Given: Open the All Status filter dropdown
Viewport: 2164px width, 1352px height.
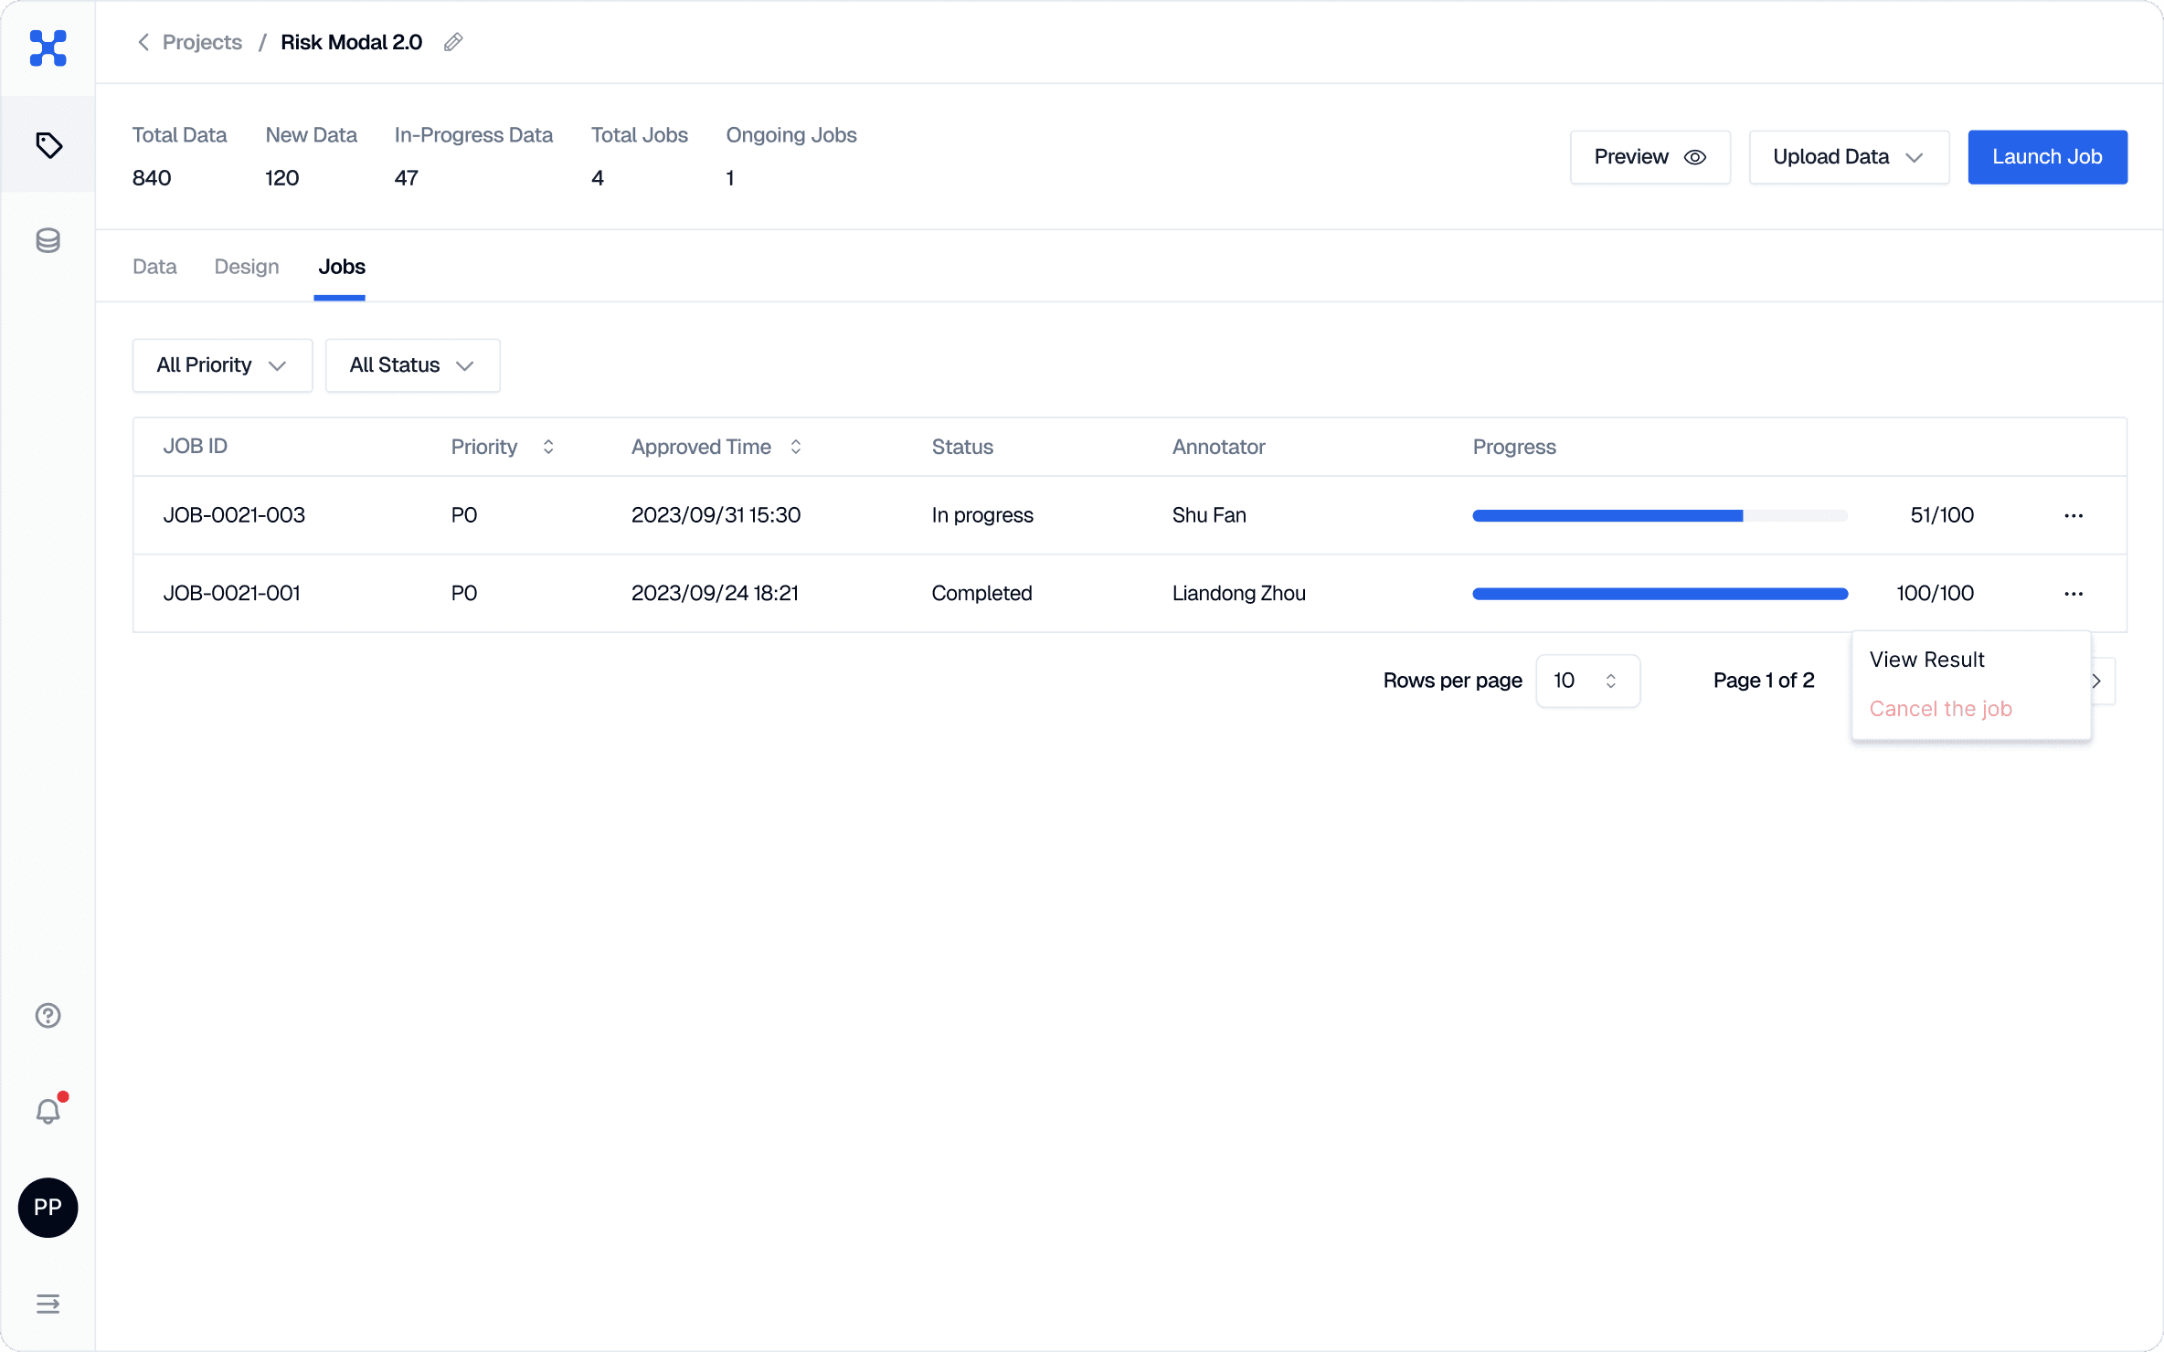Looking at the screenshot, I should (x=413, y=365).
